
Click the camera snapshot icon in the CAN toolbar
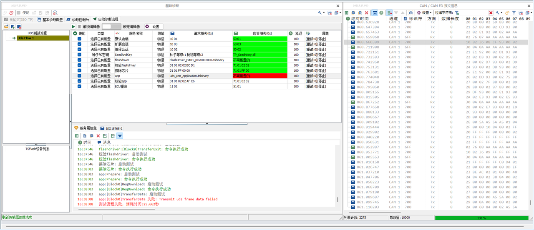[411, 13]
